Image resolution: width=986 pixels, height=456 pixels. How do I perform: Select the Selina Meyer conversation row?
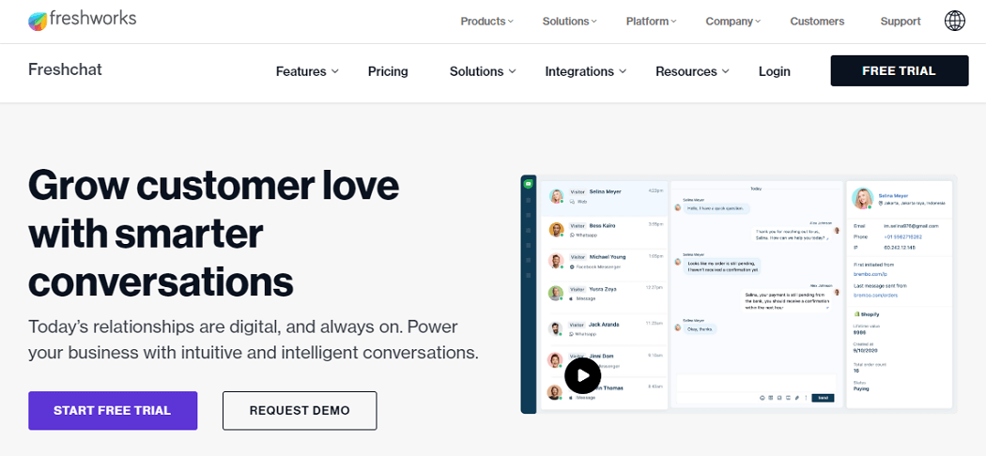(x=605, y=197)
